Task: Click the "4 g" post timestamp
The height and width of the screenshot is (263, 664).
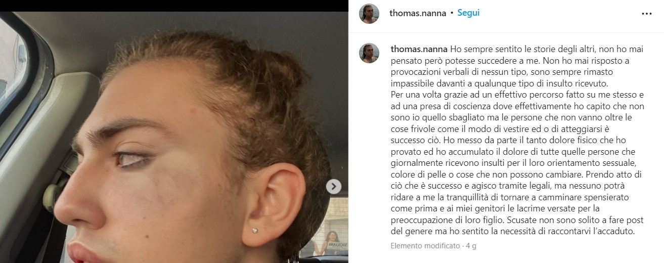Action: click(x=471, y=246)
